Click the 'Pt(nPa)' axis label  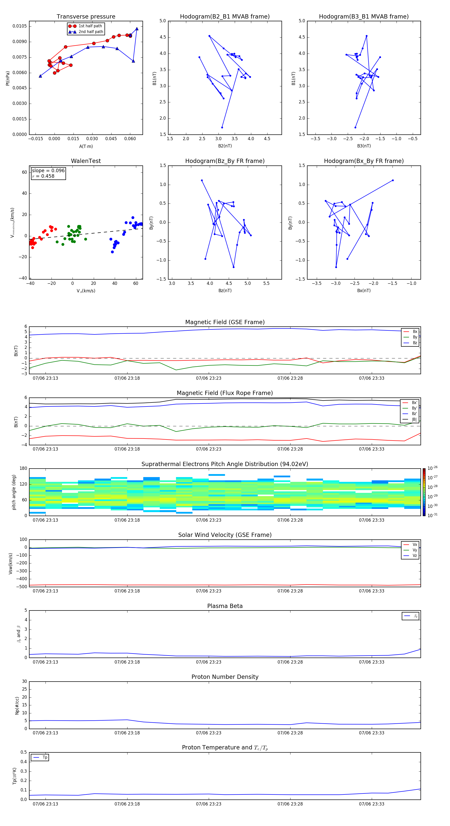8,78
